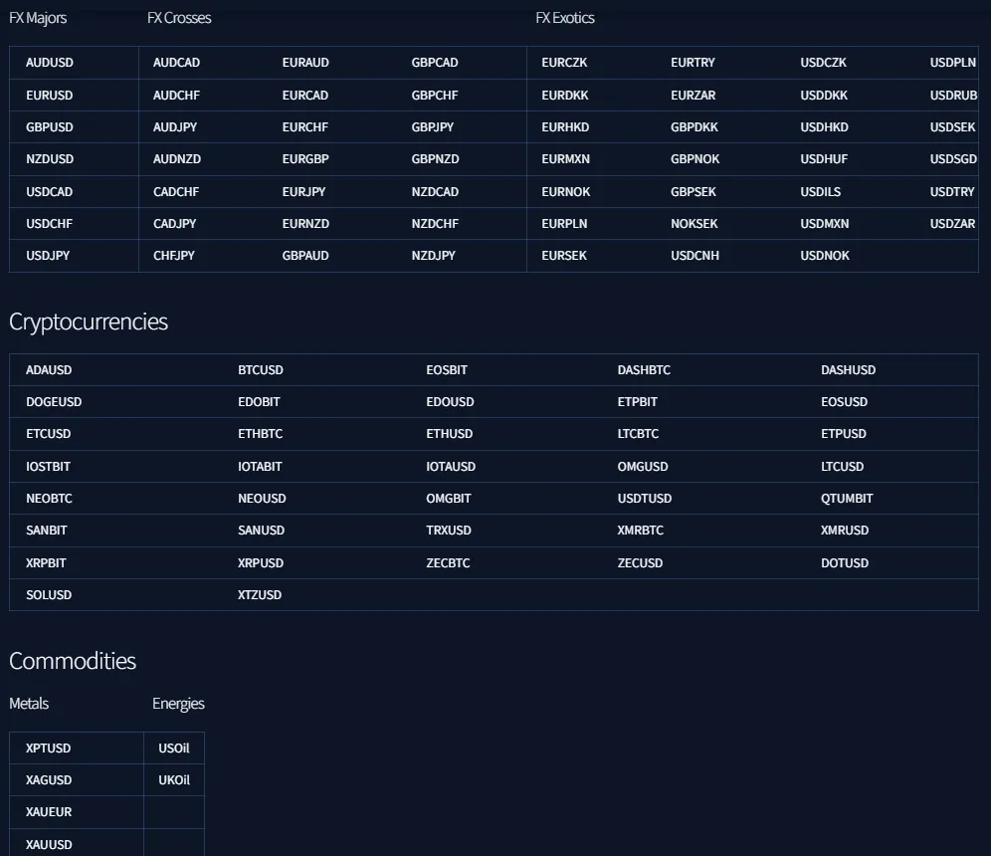Click the NZDCAD cross pair
The width and height of the screenshot is (991, 856).
click(x=435, y=192)
